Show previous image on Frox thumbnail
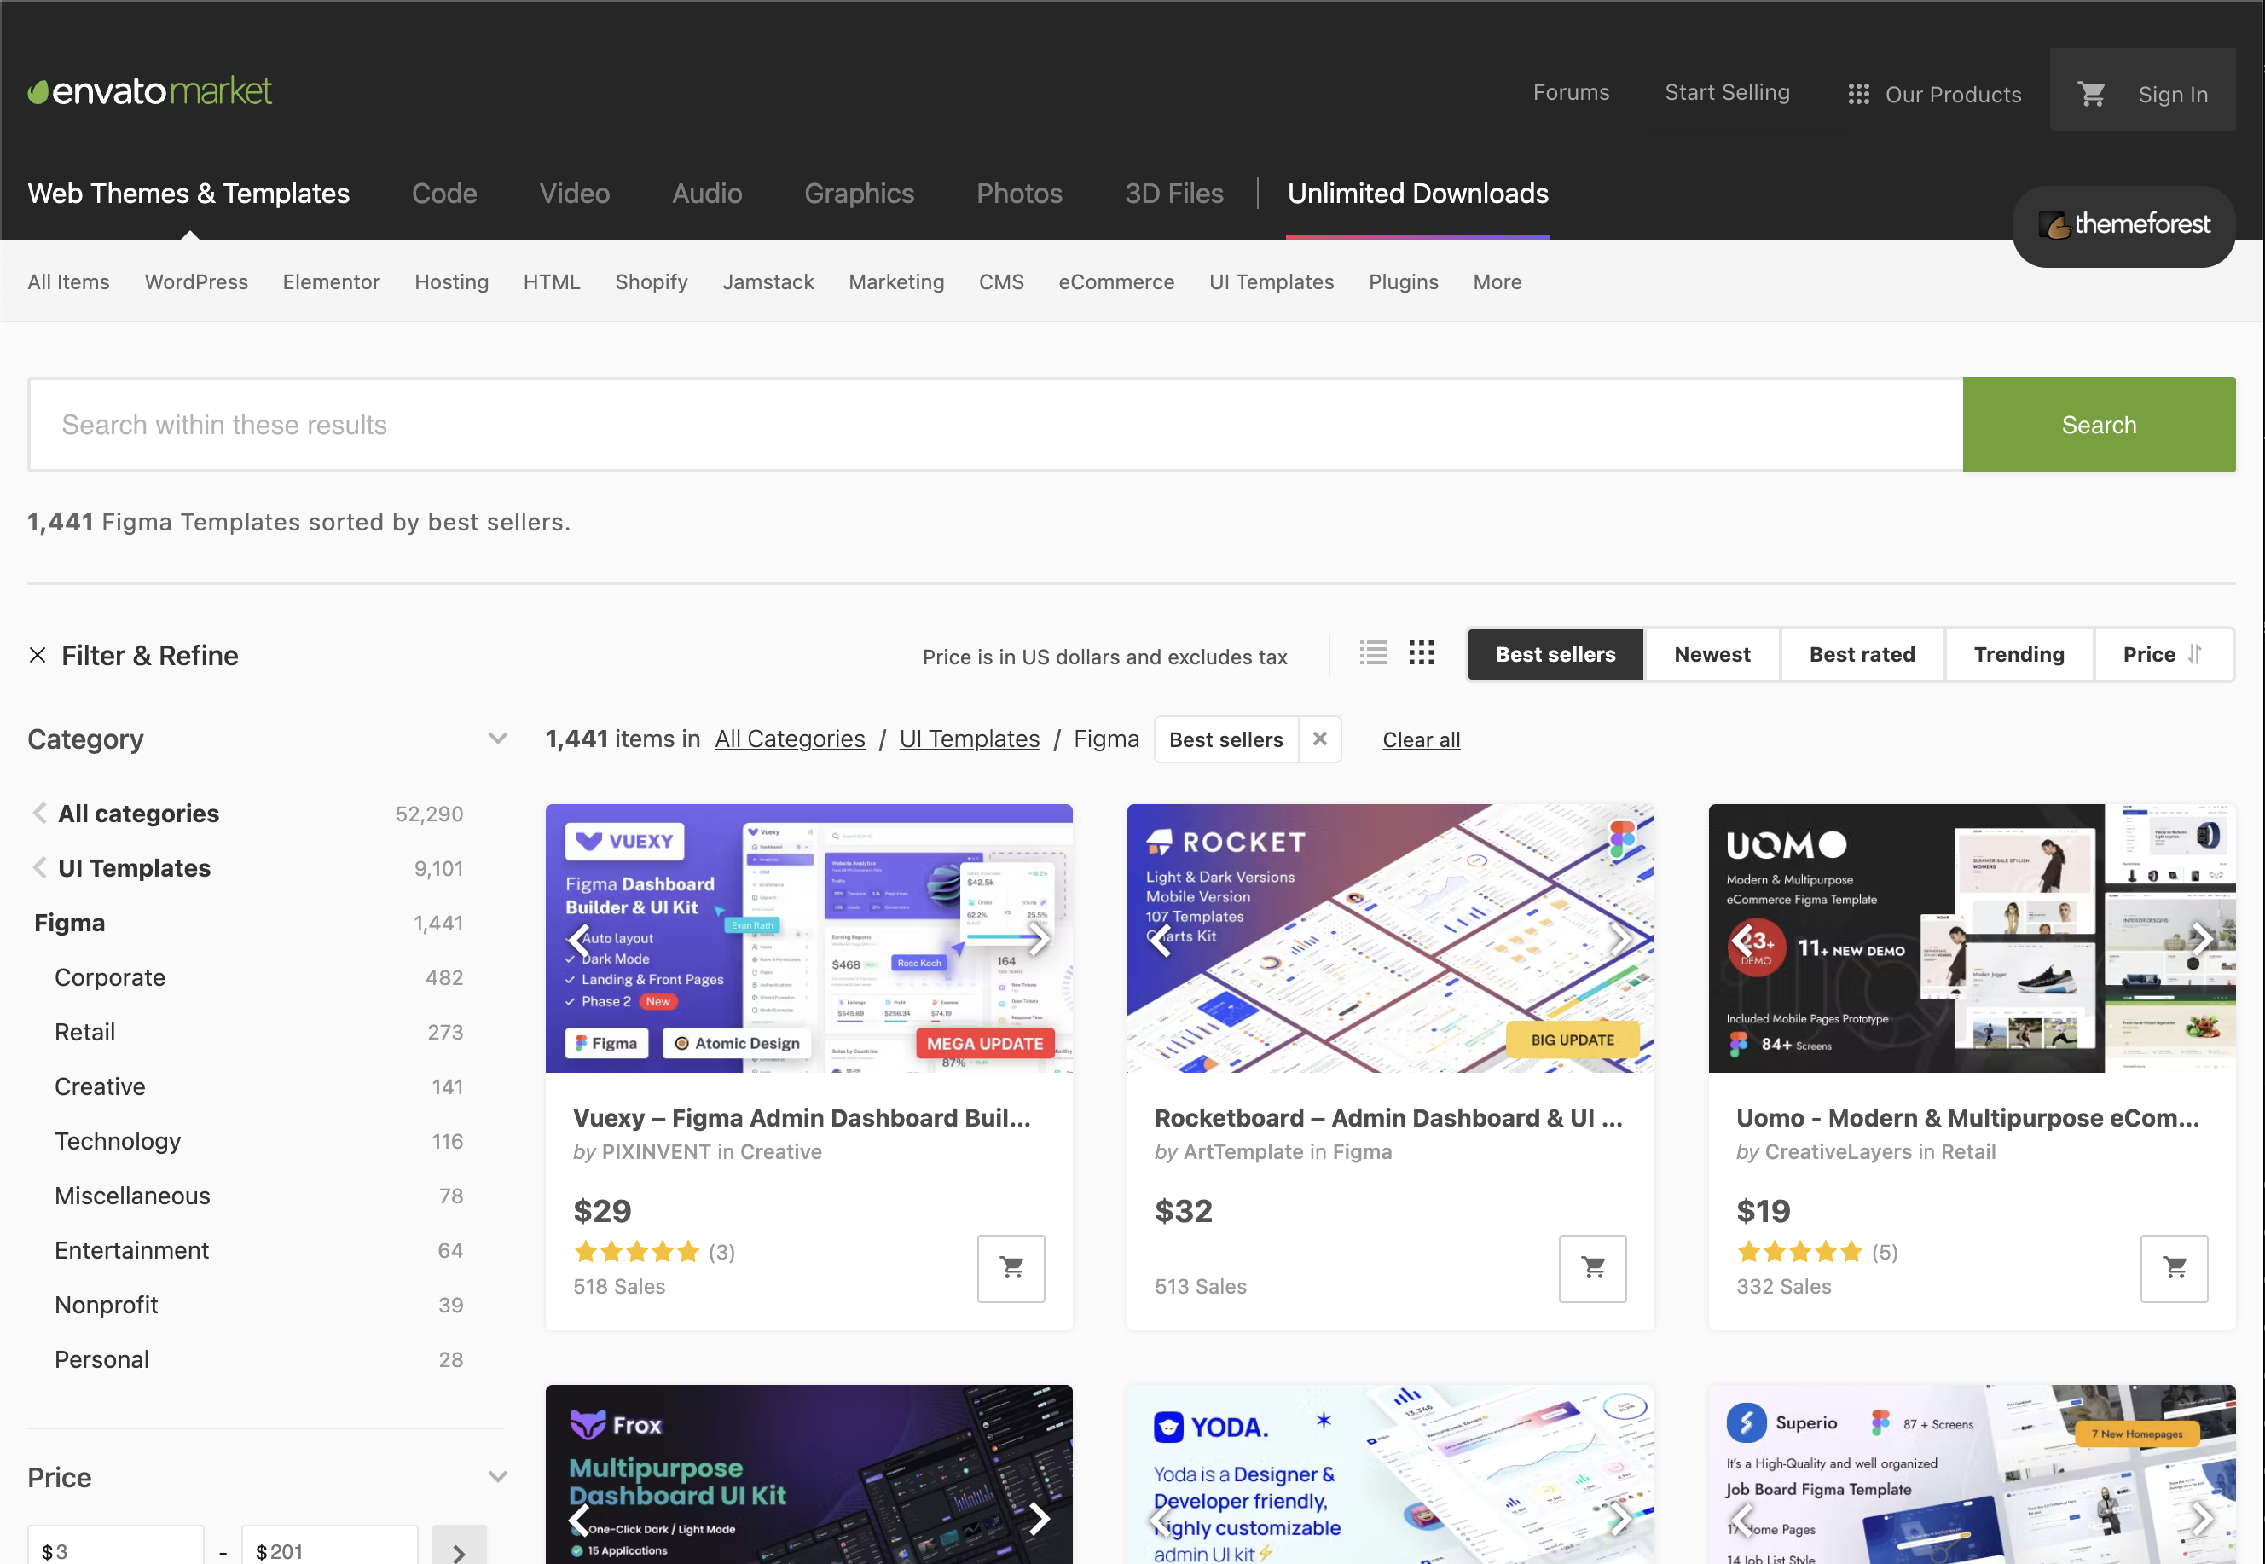The height and width of the screenshot is (1564, 2265). point(579,1519)
